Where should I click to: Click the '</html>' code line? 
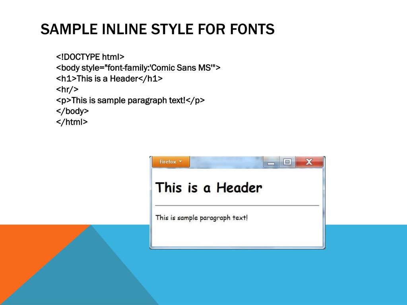point(72,122)
